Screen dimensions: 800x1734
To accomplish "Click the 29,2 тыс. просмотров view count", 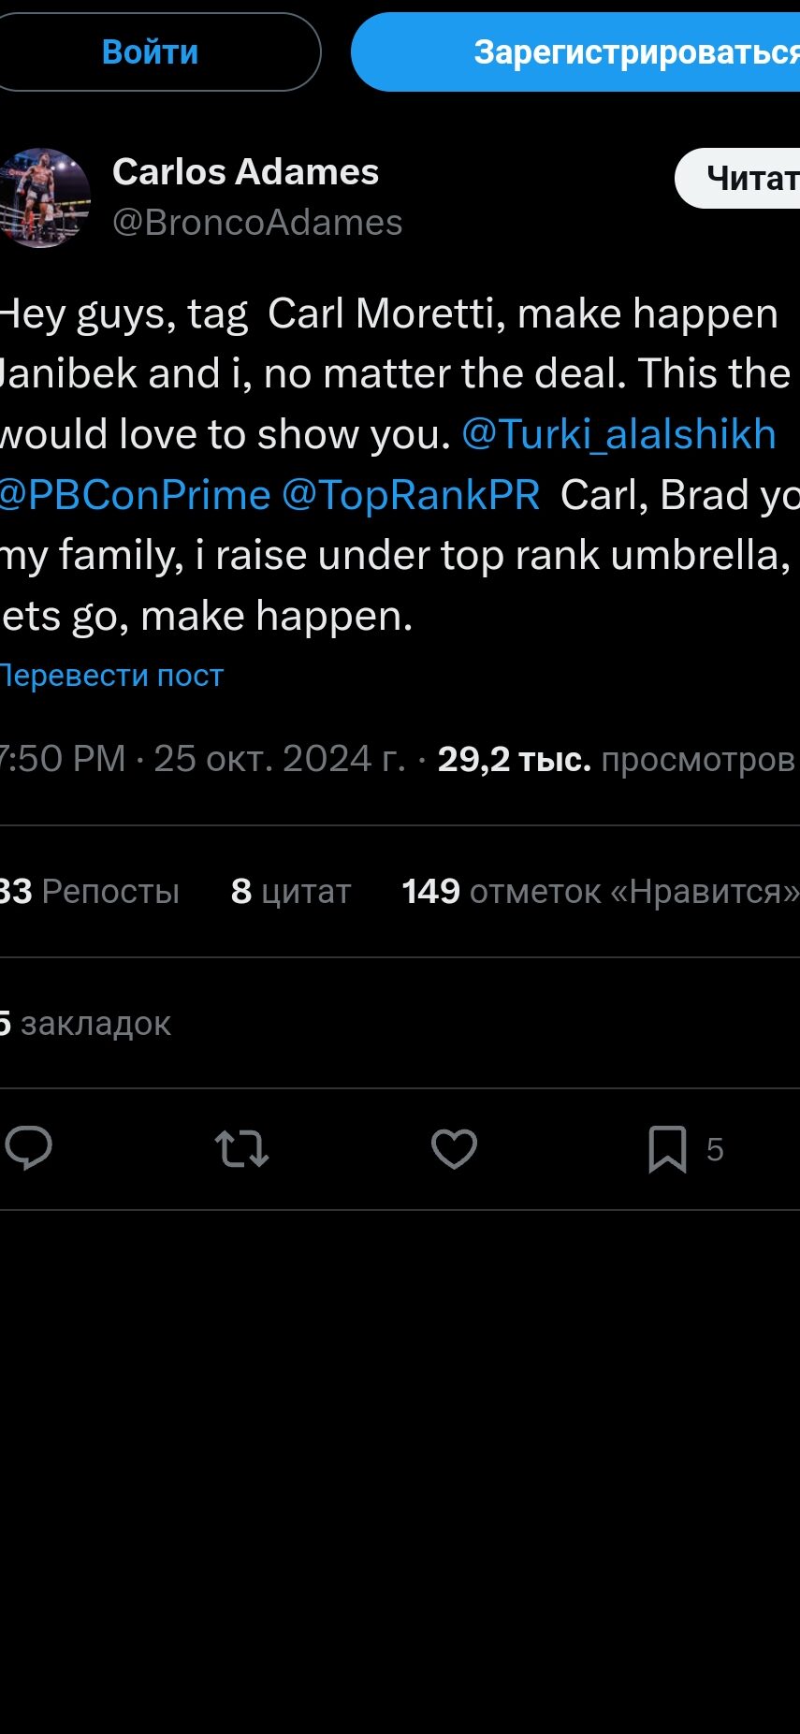I will [x=616, y=759].
